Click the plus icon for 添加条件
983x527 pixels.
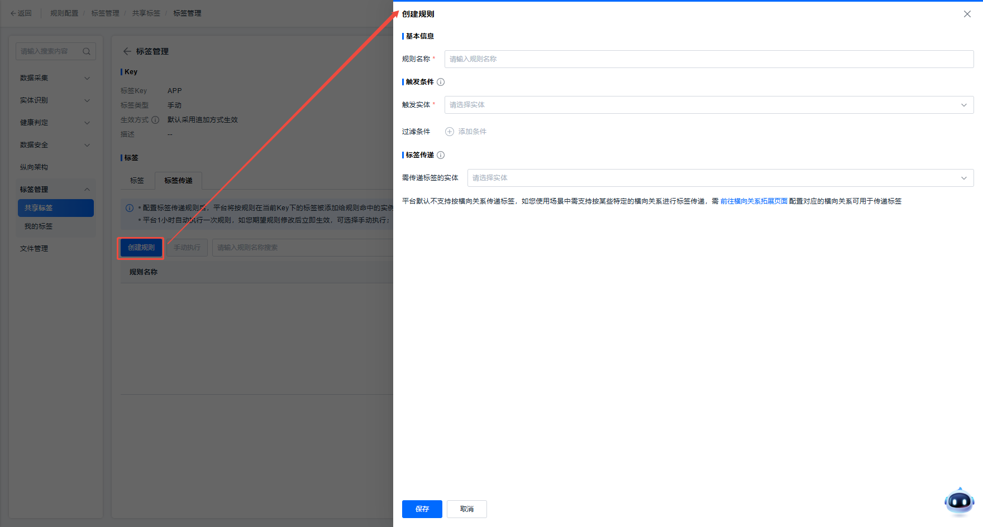450,132
